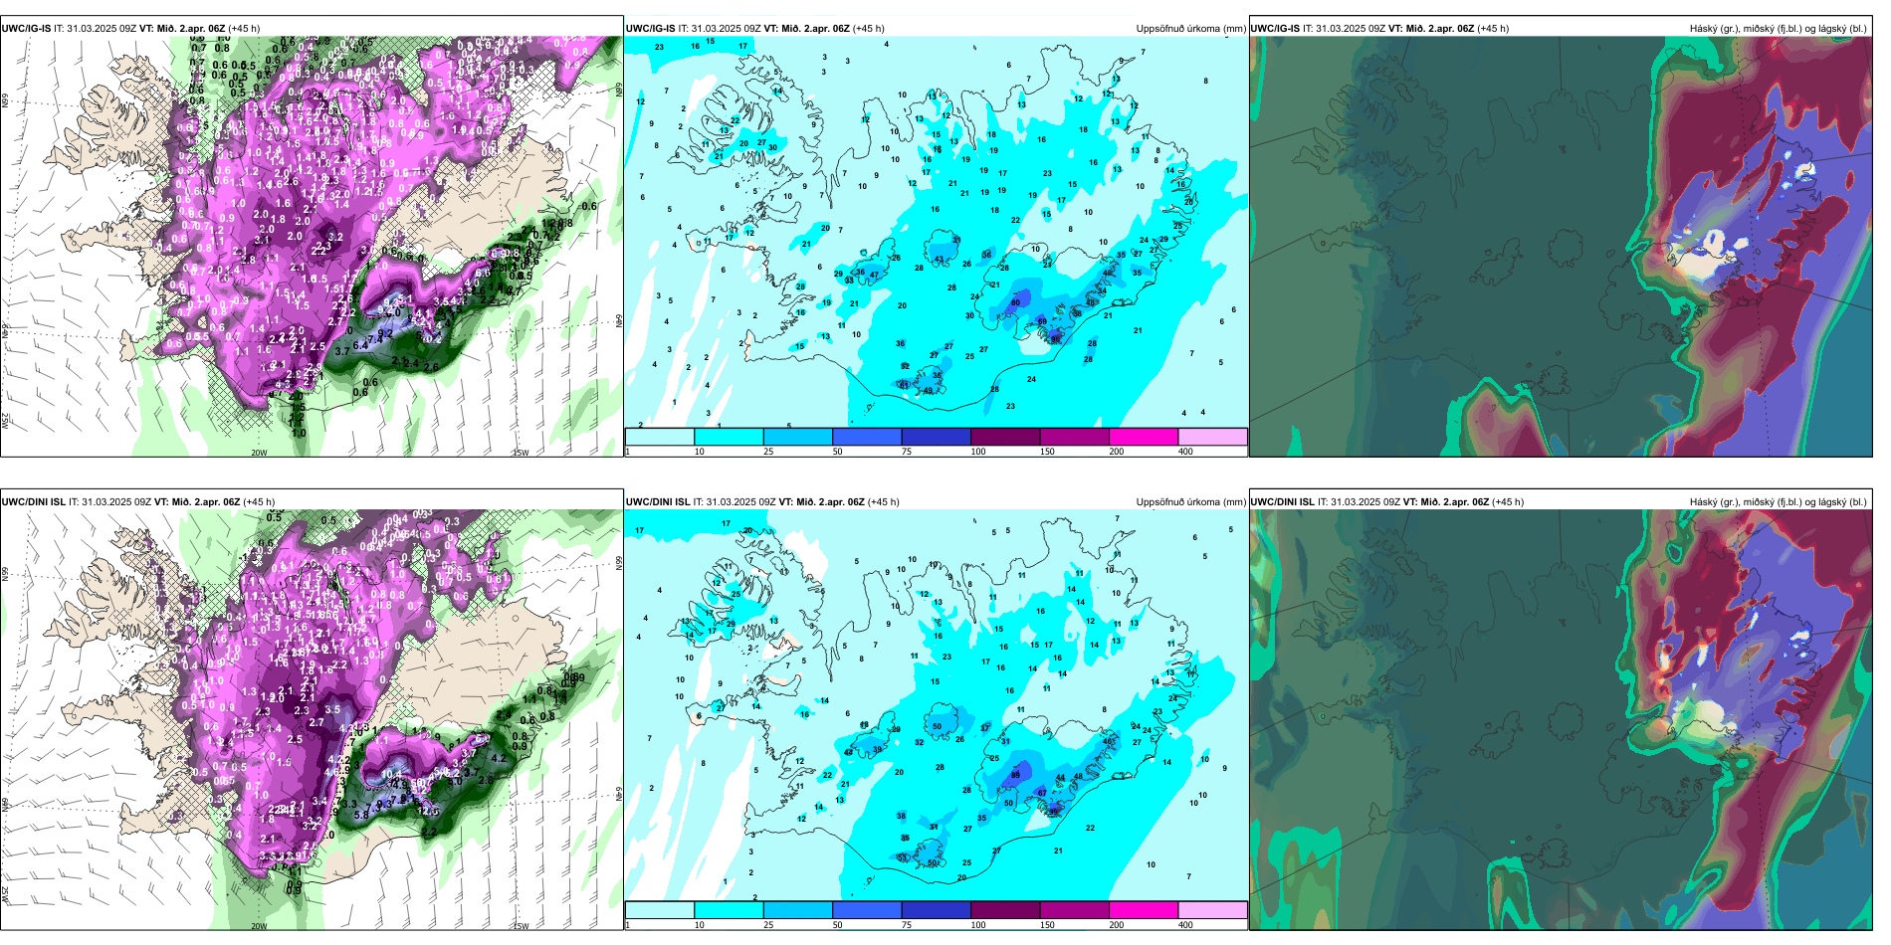Open the DINI ISL accumulated precipitation map
This screenshot has height=945, width=1891.
point(936,705)
